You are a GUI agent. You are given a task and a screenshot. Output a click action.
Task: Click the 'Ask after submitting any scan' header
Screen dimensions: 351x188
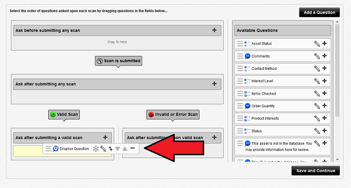(x=117, y=84)
